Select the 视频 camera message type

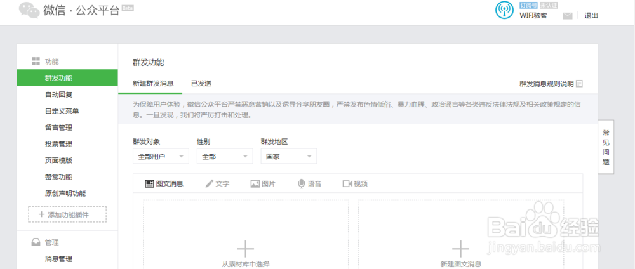tap(355, 183)
